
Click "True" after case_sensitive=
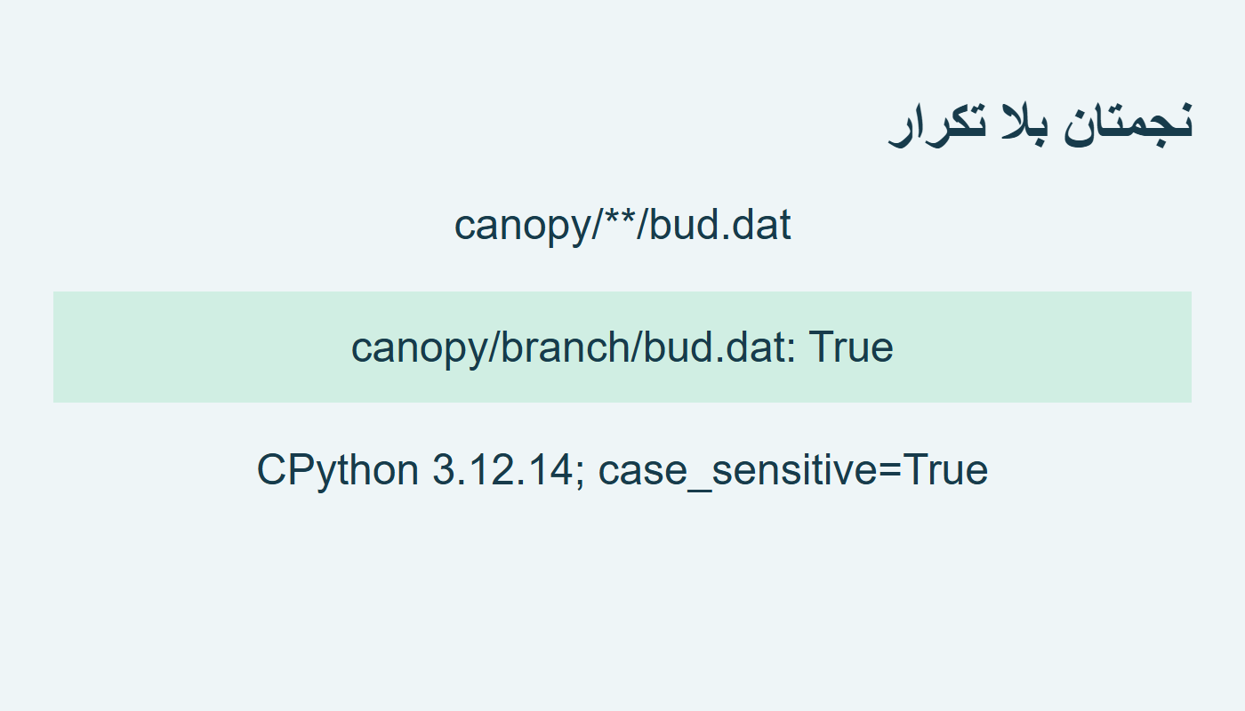945,469
